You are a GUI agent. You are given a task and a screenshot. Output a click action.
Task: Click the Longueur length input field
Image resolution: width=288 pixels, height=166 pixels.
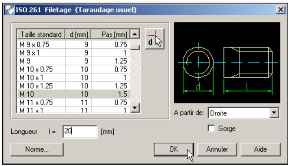[80, 132]
